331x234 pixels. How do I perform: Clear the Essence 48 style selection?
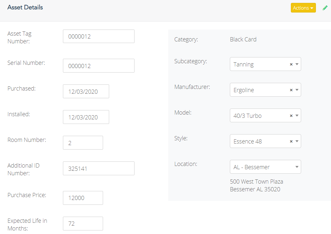pyautogui.click(x=291, y=141)
